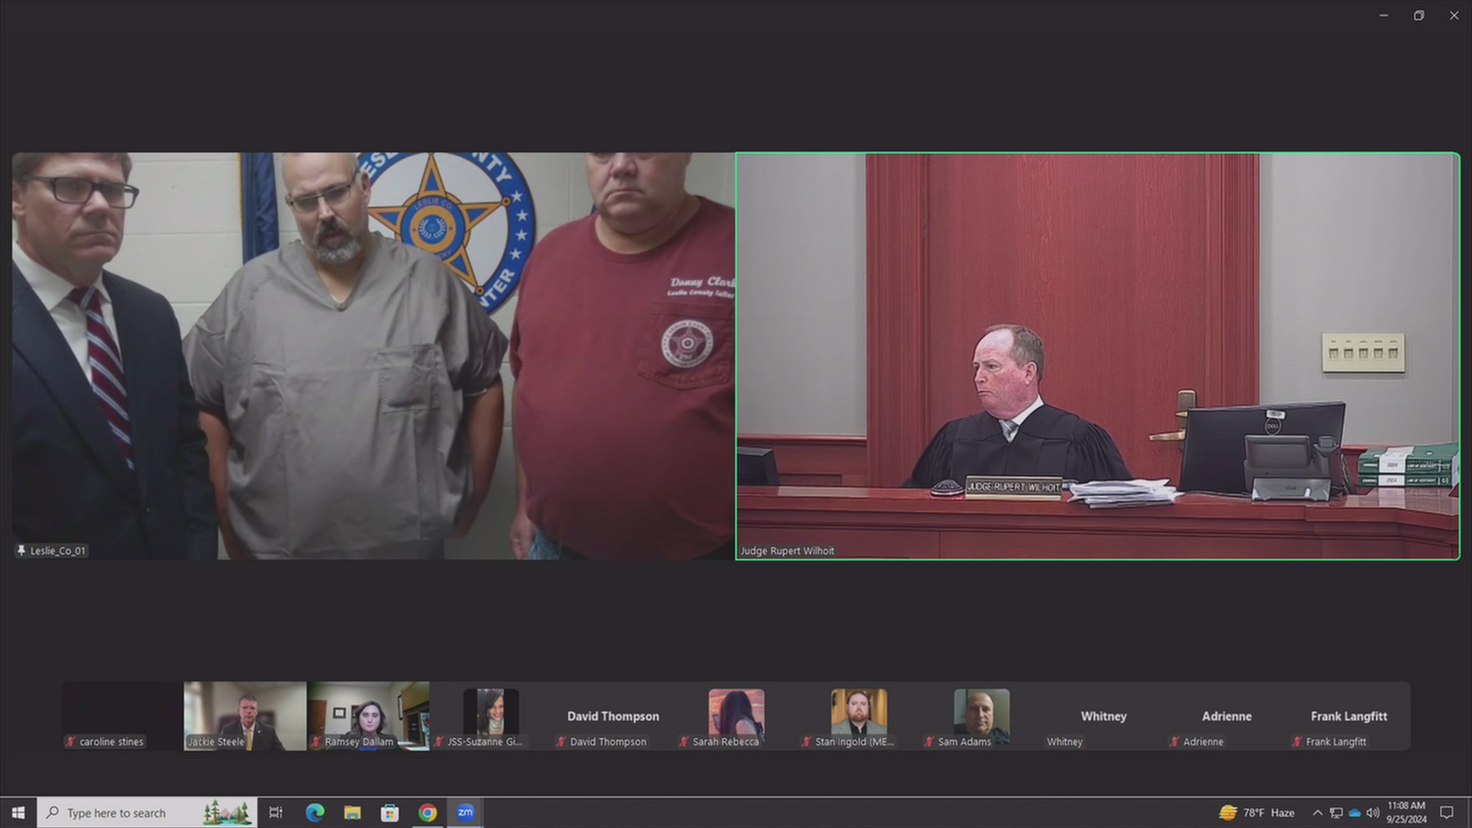Select Jackie Steele's video thumbnail
The image size is (1472, 828).
(243, 715)
